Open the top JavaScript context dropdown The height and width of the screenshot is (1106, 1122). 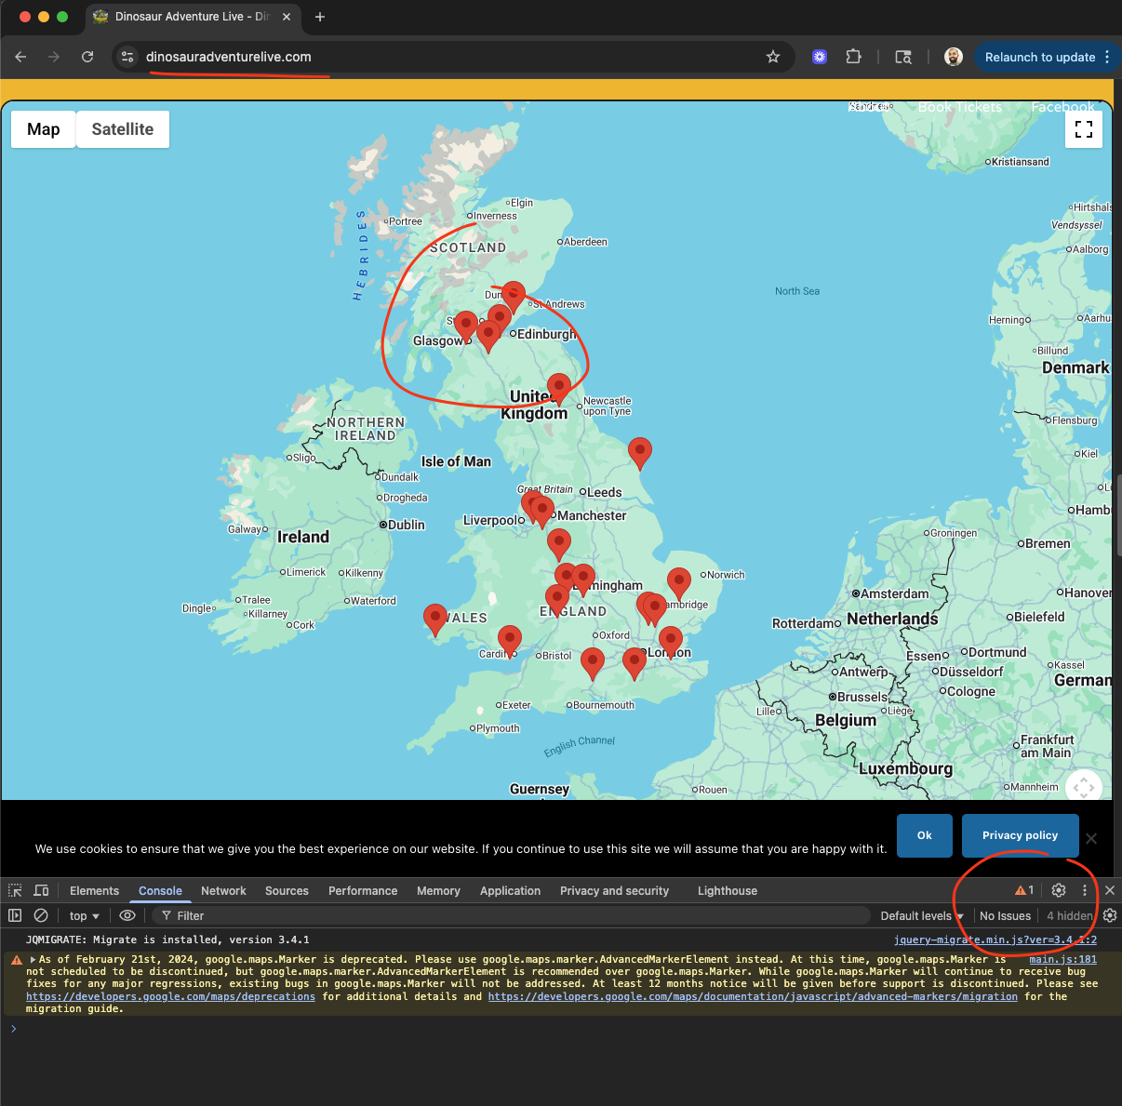click(x=85, y=915)
